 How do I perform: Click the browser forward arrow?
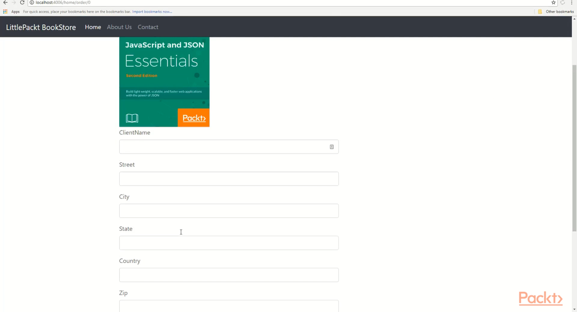[13, 3]
